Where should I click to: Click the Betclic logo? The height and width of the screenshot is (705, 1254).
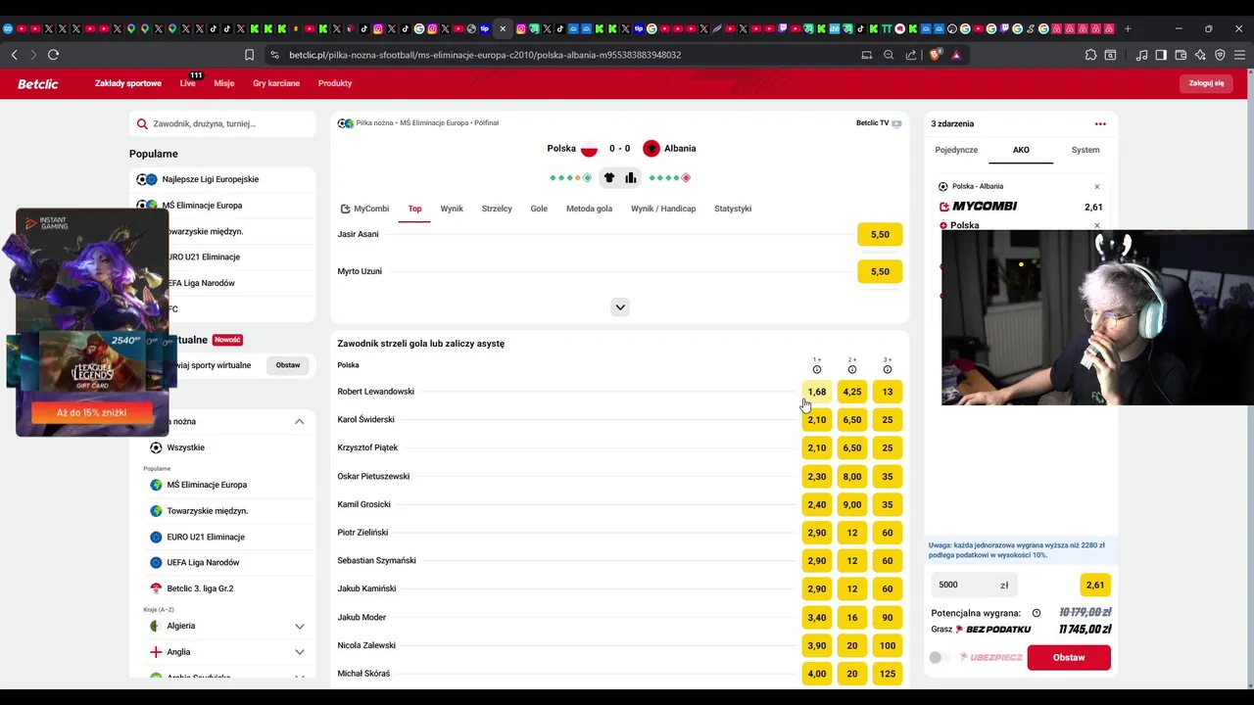(x=38, y=83)
